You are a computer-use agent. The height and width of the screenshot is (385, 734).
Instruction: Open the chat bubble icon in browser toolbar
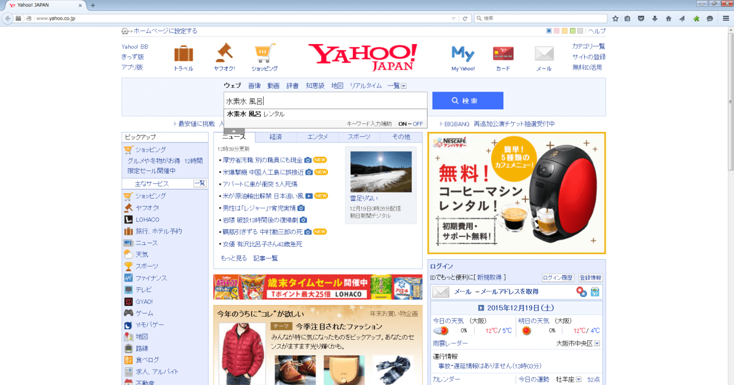point(710,18)
